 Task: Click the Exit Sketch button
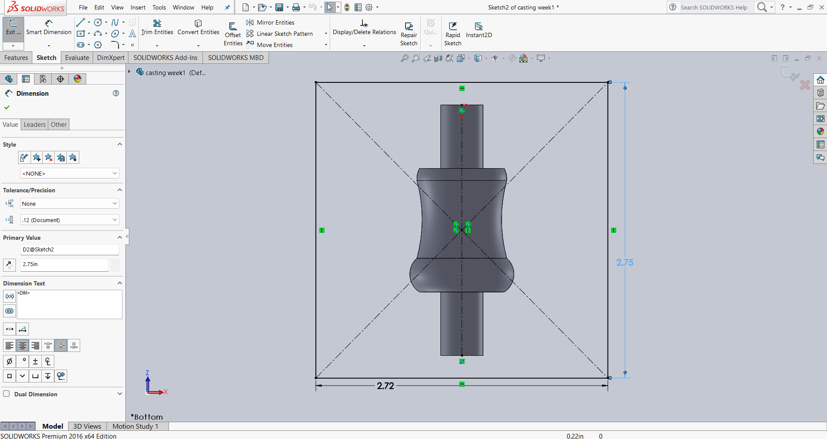click(13, 28)
